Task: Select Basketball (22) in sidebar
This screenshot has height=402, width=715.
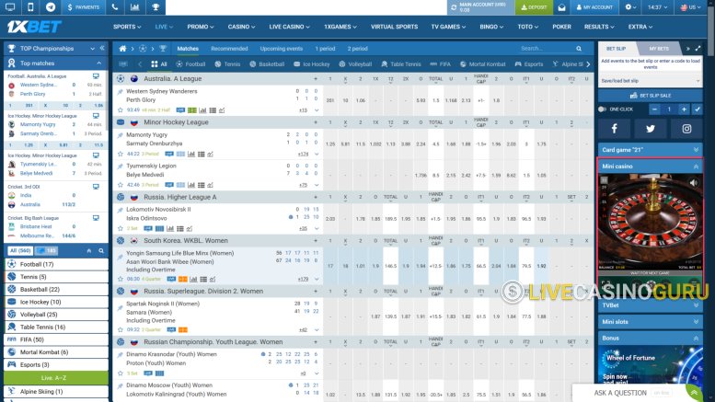Action: [x=55, y=290]
